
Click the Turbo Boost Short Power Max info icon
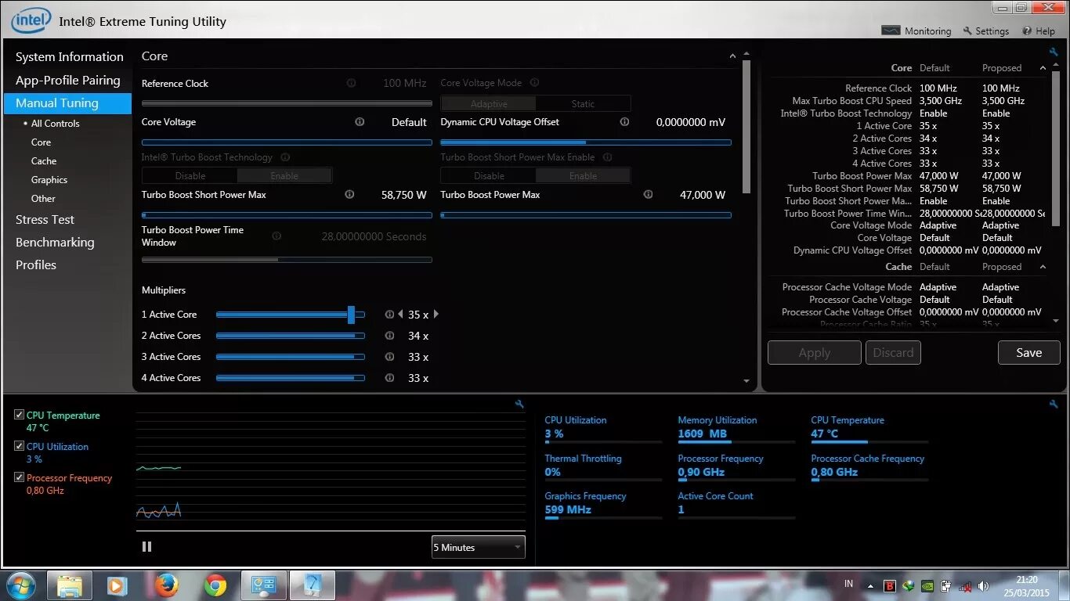pyautogui.click(x=349, y=195)
